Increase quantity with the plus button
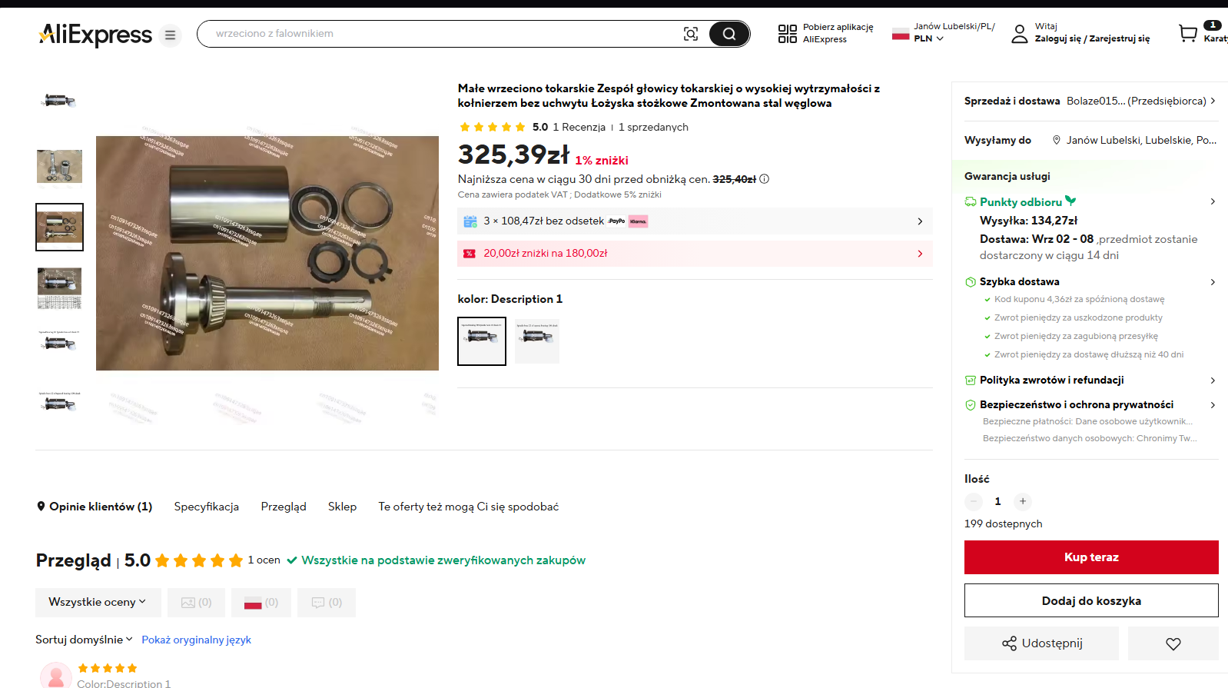The image size is (1228, 688). pos(1022,501)
